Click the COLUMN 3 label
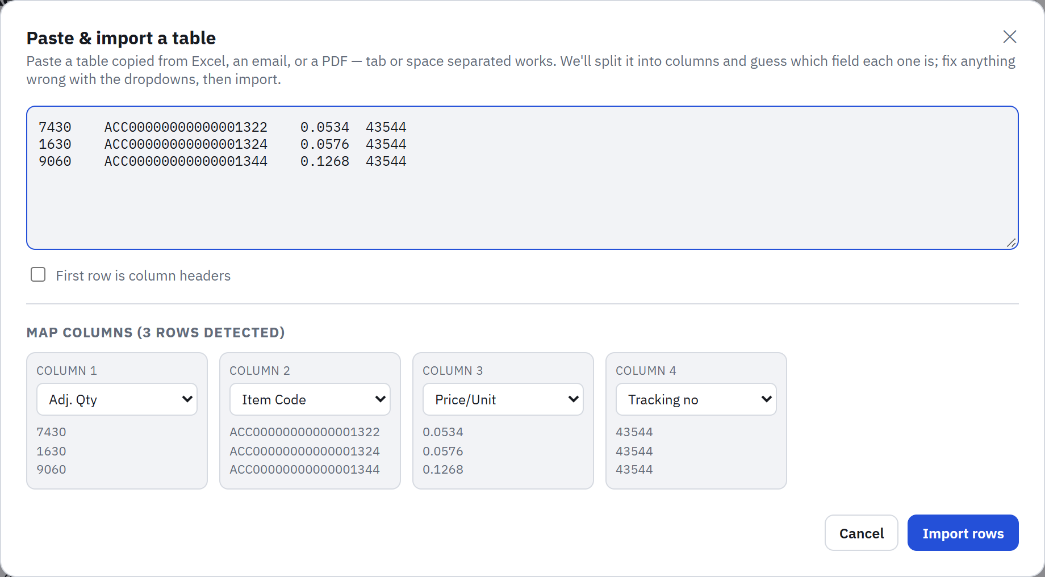The height and width of the screenshot is (577, 1045). [453, 371]
